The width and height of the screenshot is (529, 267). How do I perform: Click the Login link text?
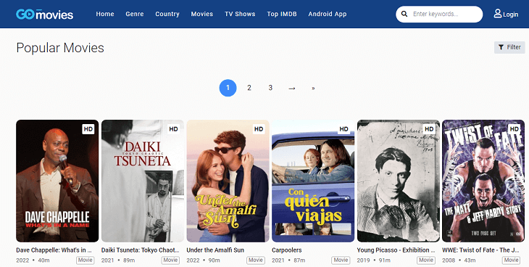coord(510,15)
